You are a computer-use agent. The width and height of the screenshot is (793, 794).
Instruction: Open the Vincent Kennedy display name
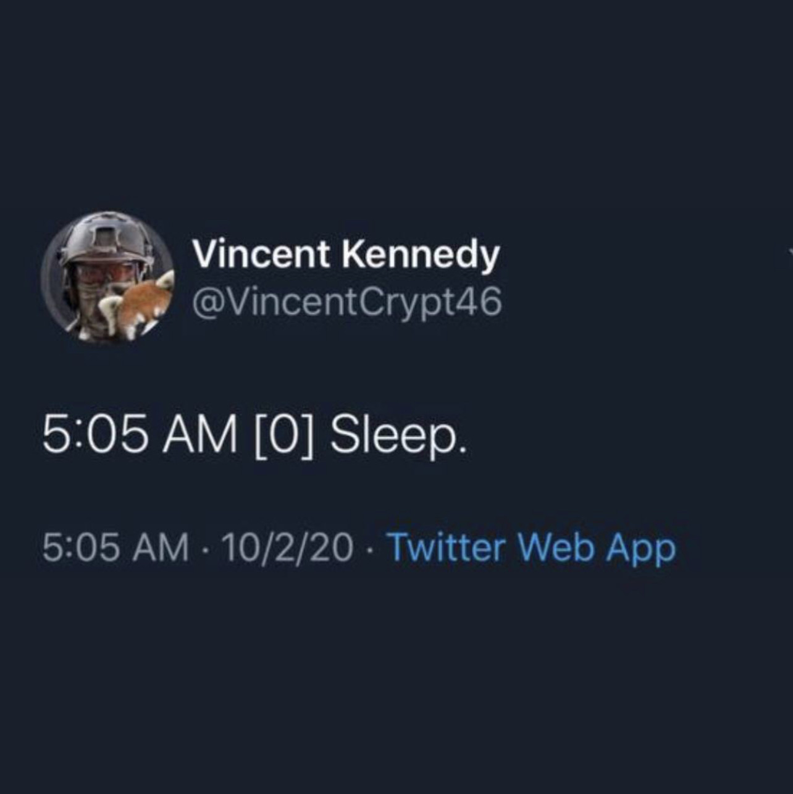click(x=345, y=255)
